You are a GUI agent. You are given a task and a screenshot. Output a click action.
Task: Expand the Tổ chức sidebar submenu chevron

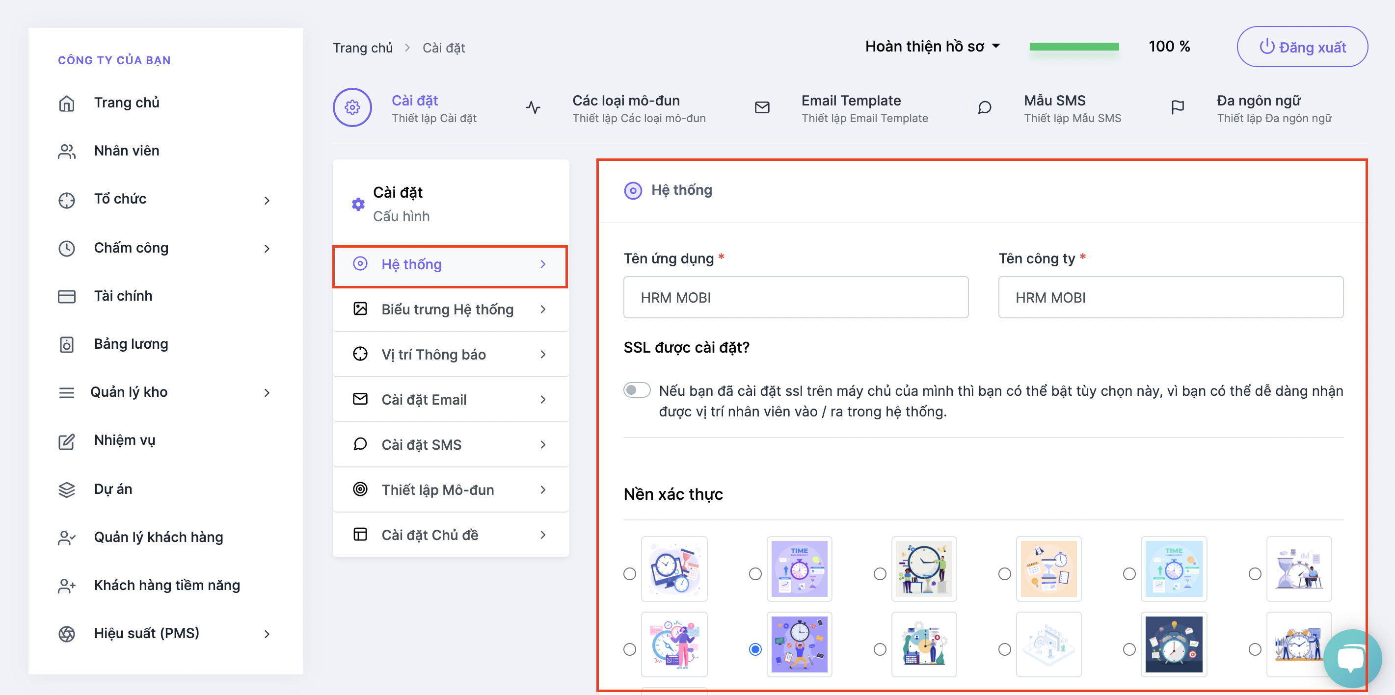pos(267,200)
